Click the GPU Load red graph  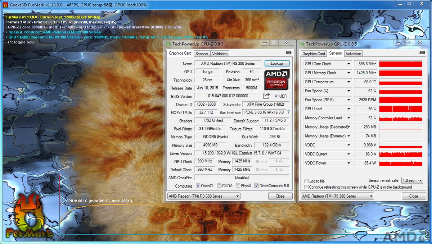tap(401, 109)
